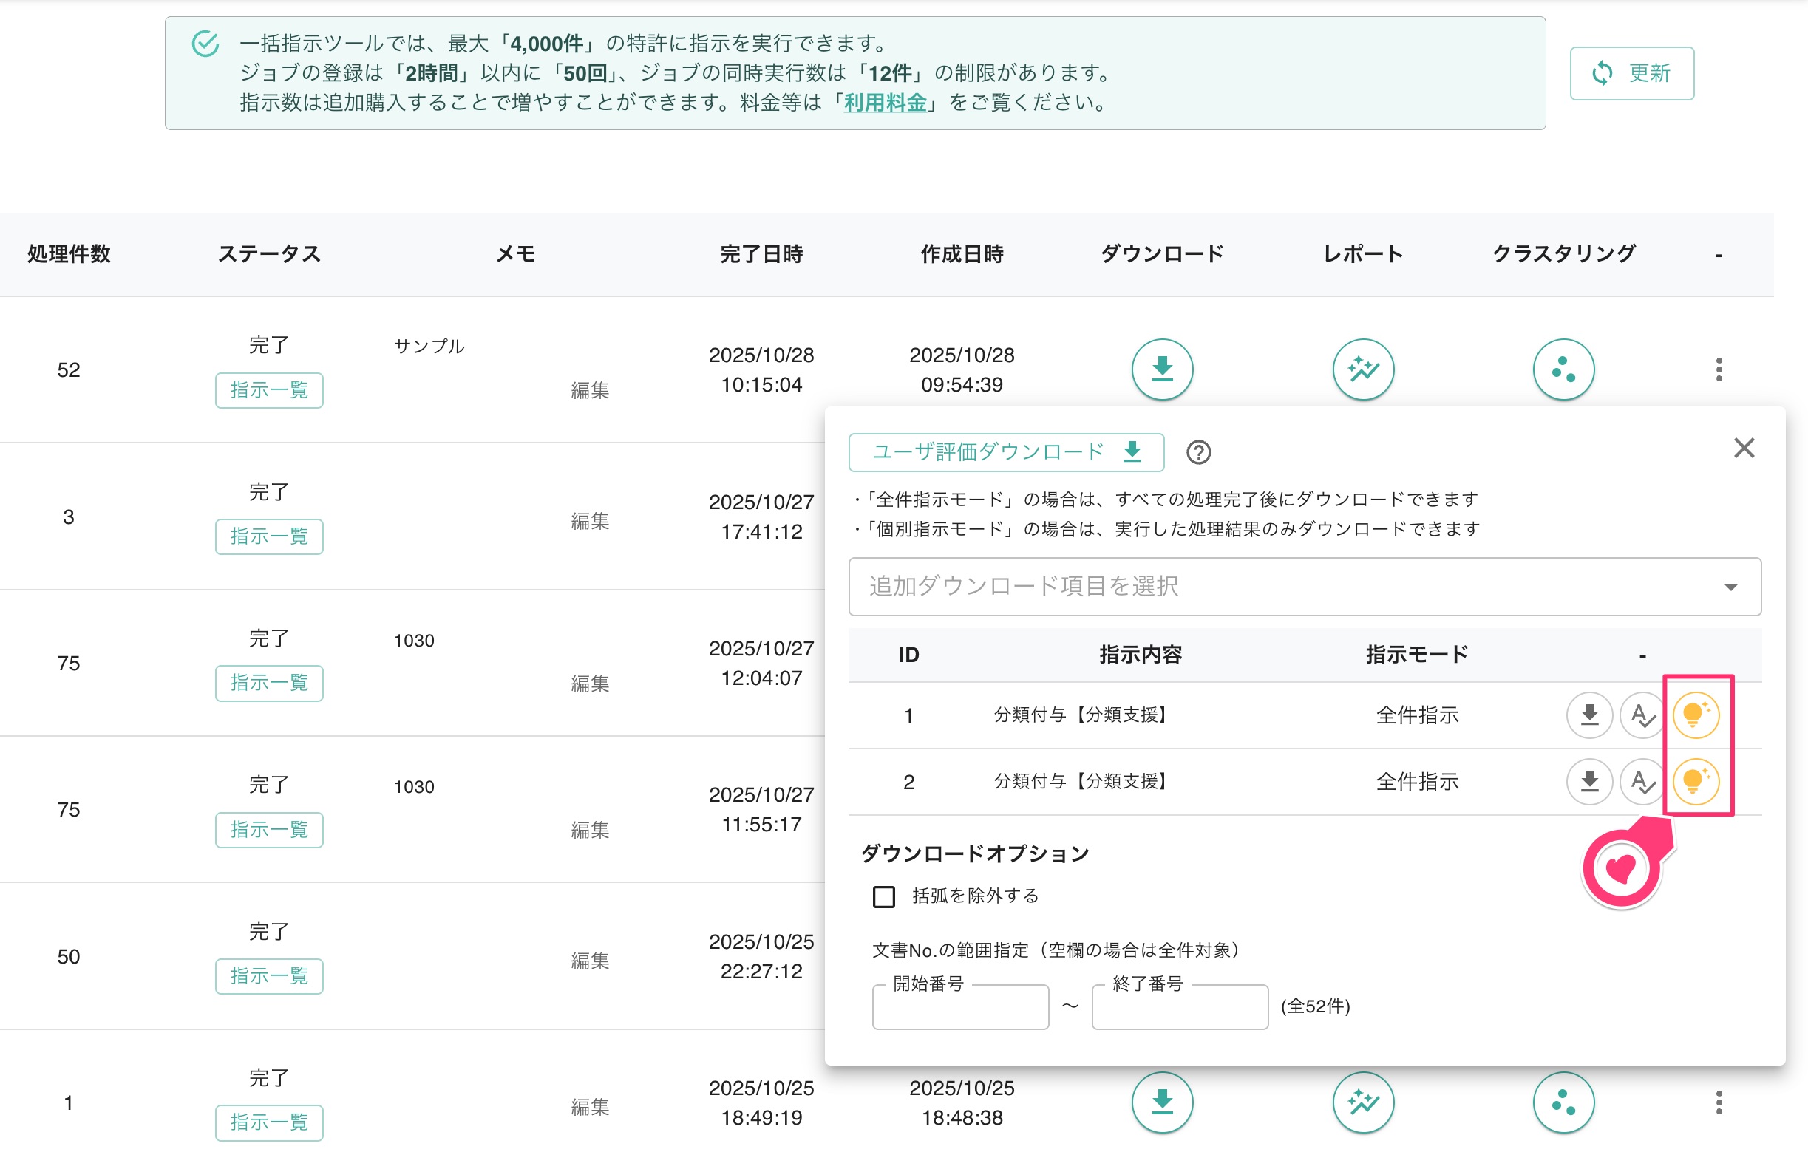Open the three-dot menu for the 52-count job
Viewport: 1808px width, 1169px height.
tap(1719, 369)
